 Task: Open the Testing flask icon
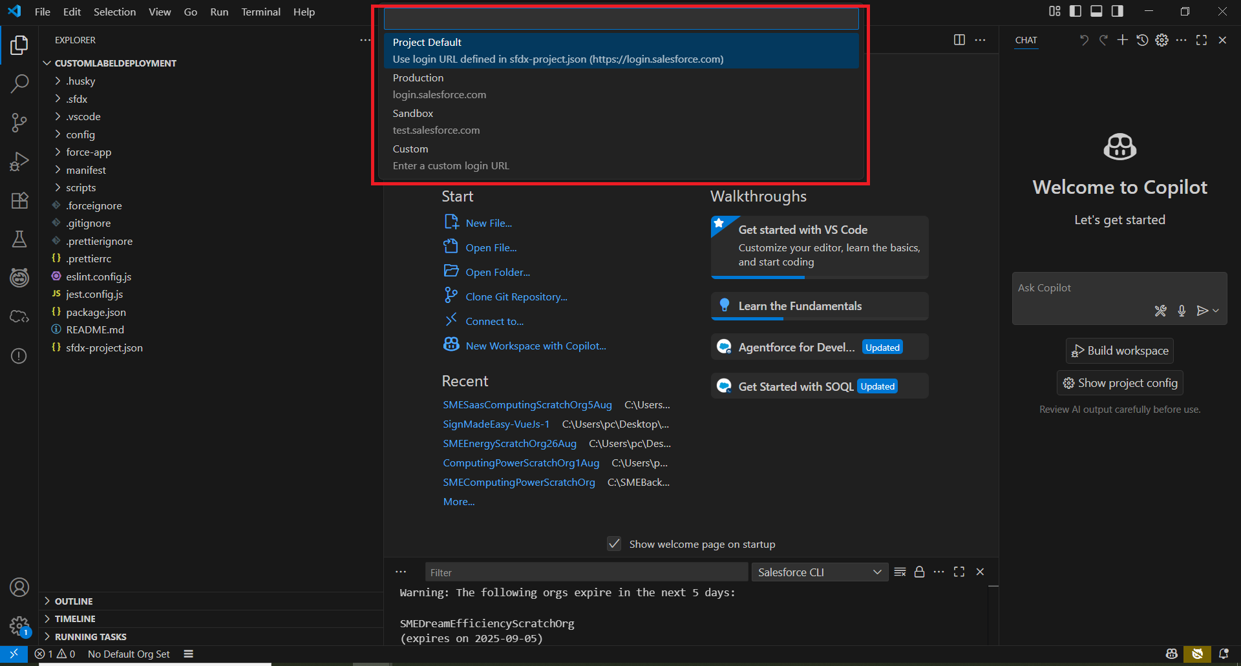pyautogui.click(x=19, y=239)
